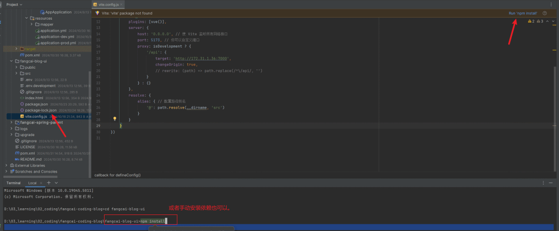Open package-lock.json in project tree

[41, 110]
